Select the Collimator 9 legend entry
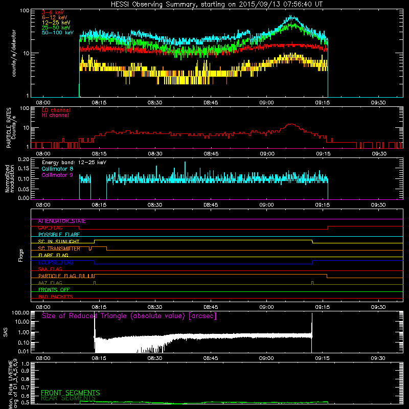Image resolution: width=409 pixels, height=409 pixels. coord(57,175)
